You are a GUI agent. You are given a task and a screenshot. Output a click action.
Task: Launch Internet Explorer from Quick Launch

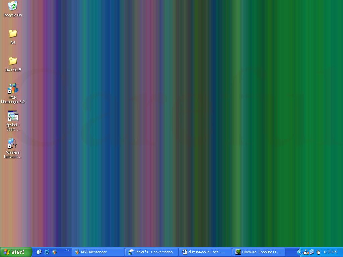[47, 252]
